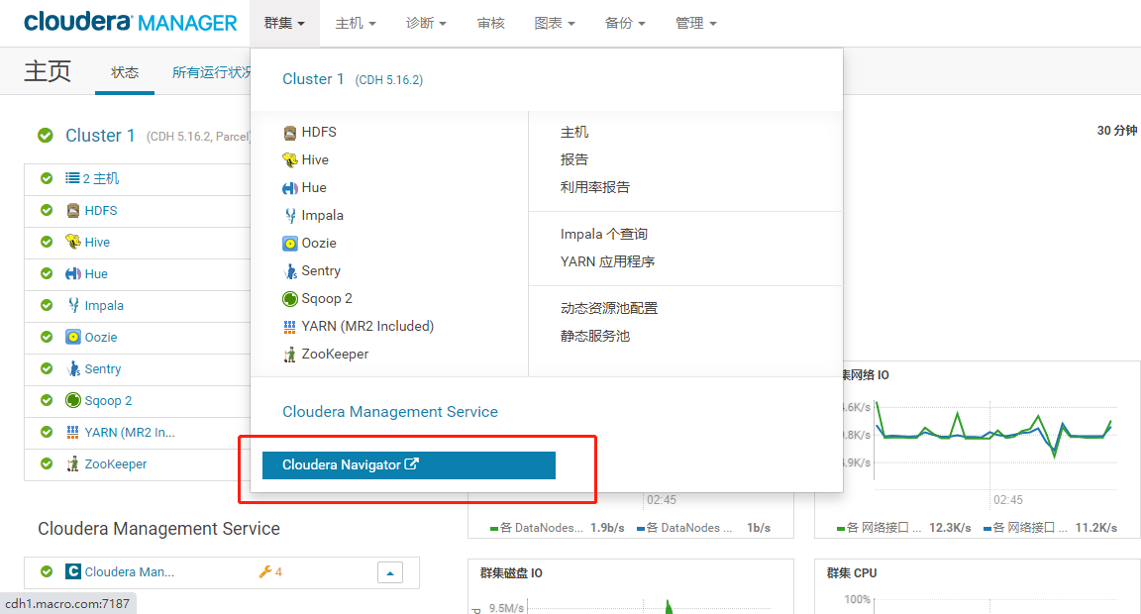Open YARN 应用程序 menu entry
Image resolution: width=1141 pixels, height=614 pixels.
[x=607, y=261]
